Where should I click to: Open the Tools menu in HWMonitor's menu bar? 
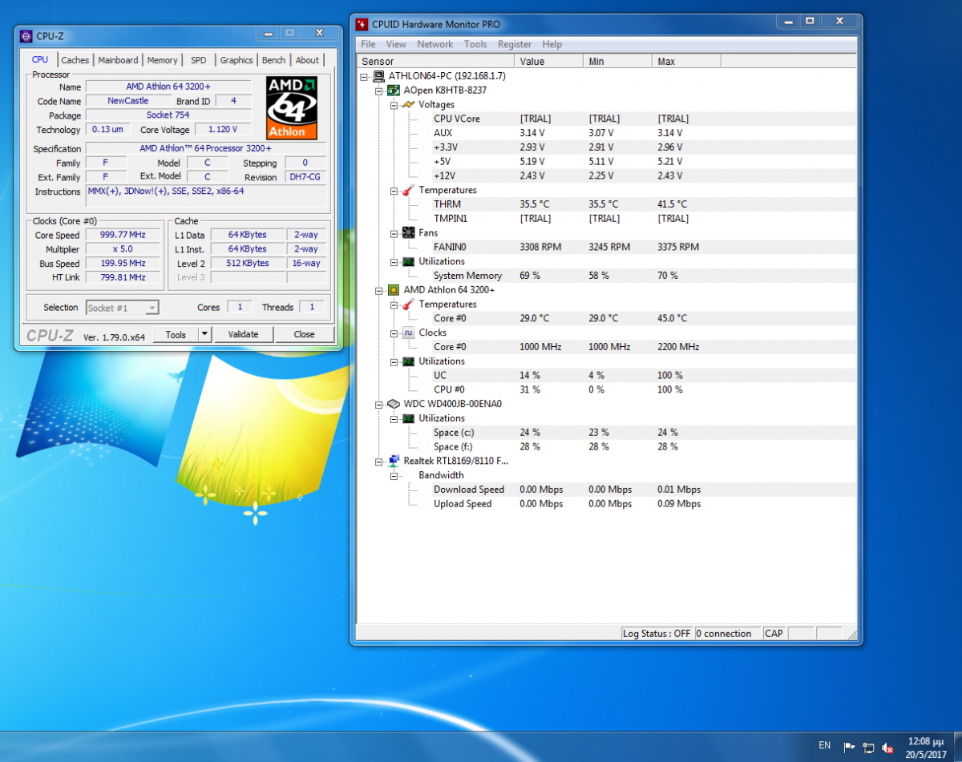(x=475, y=44)
